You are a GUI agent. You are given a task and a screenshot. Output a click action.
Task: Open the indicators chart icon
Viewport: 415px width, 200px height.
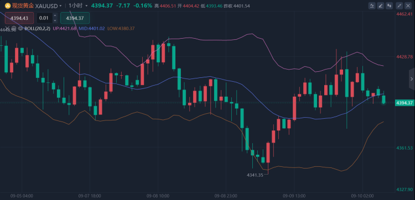coord(372,6)
